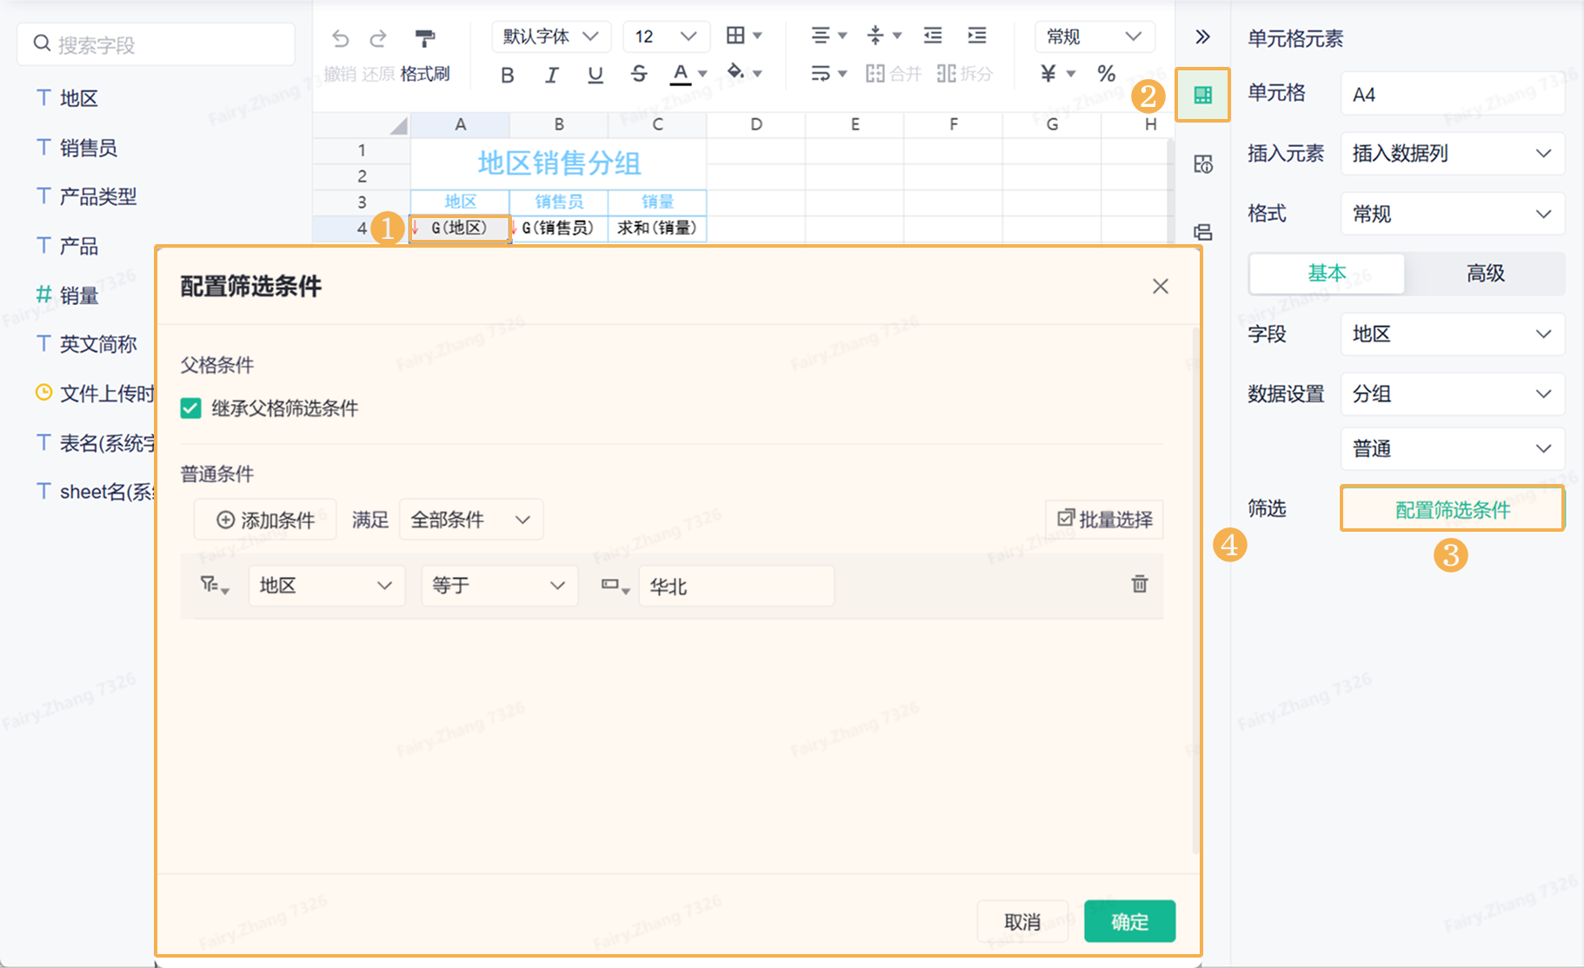
Task: Expand the 数据设置 分组 dropdown
Action: [x=1452, y=394]
